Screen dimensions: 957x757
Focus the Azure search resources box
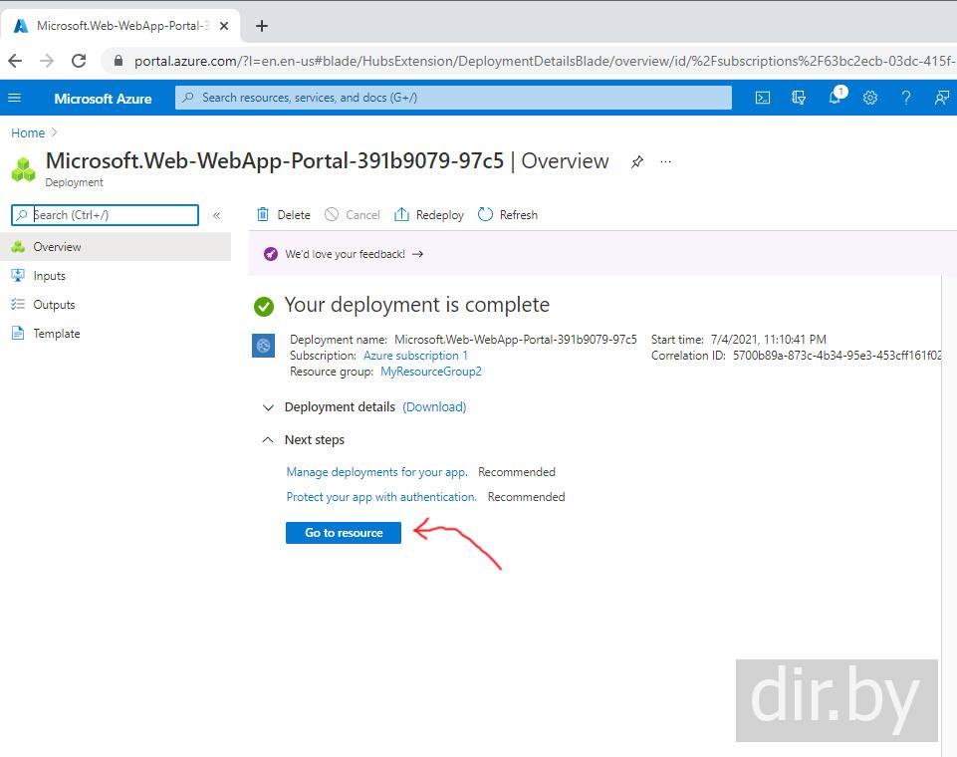click(x=453, y=98)
